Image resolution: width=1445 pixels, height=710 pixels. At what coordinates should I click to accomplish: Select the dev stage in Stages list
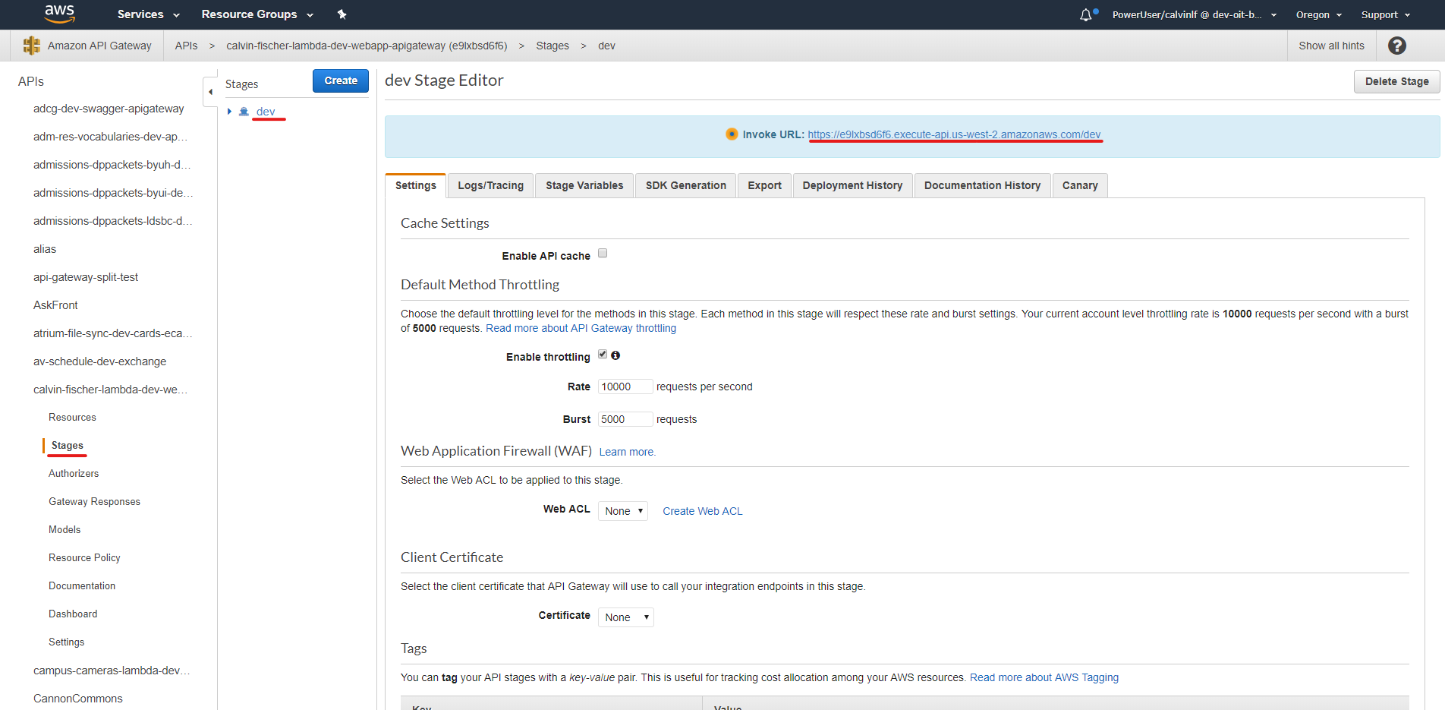[266, 112]
